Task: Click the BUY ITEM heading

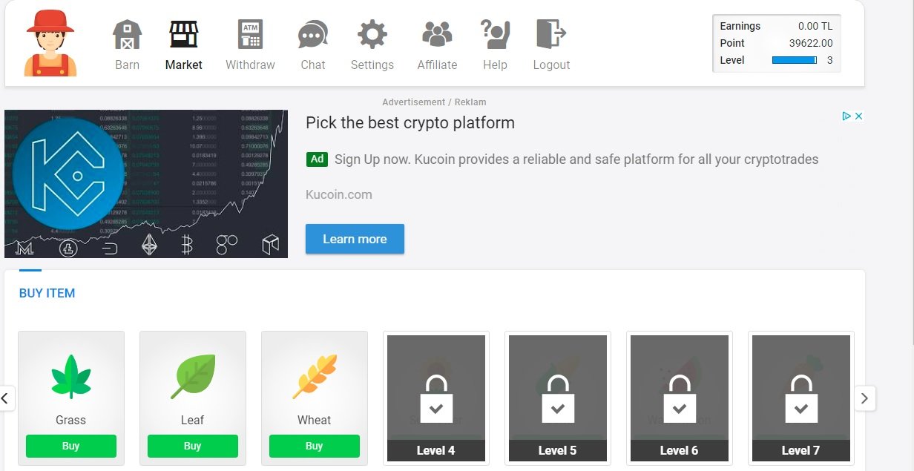Action: pos(47,293)
